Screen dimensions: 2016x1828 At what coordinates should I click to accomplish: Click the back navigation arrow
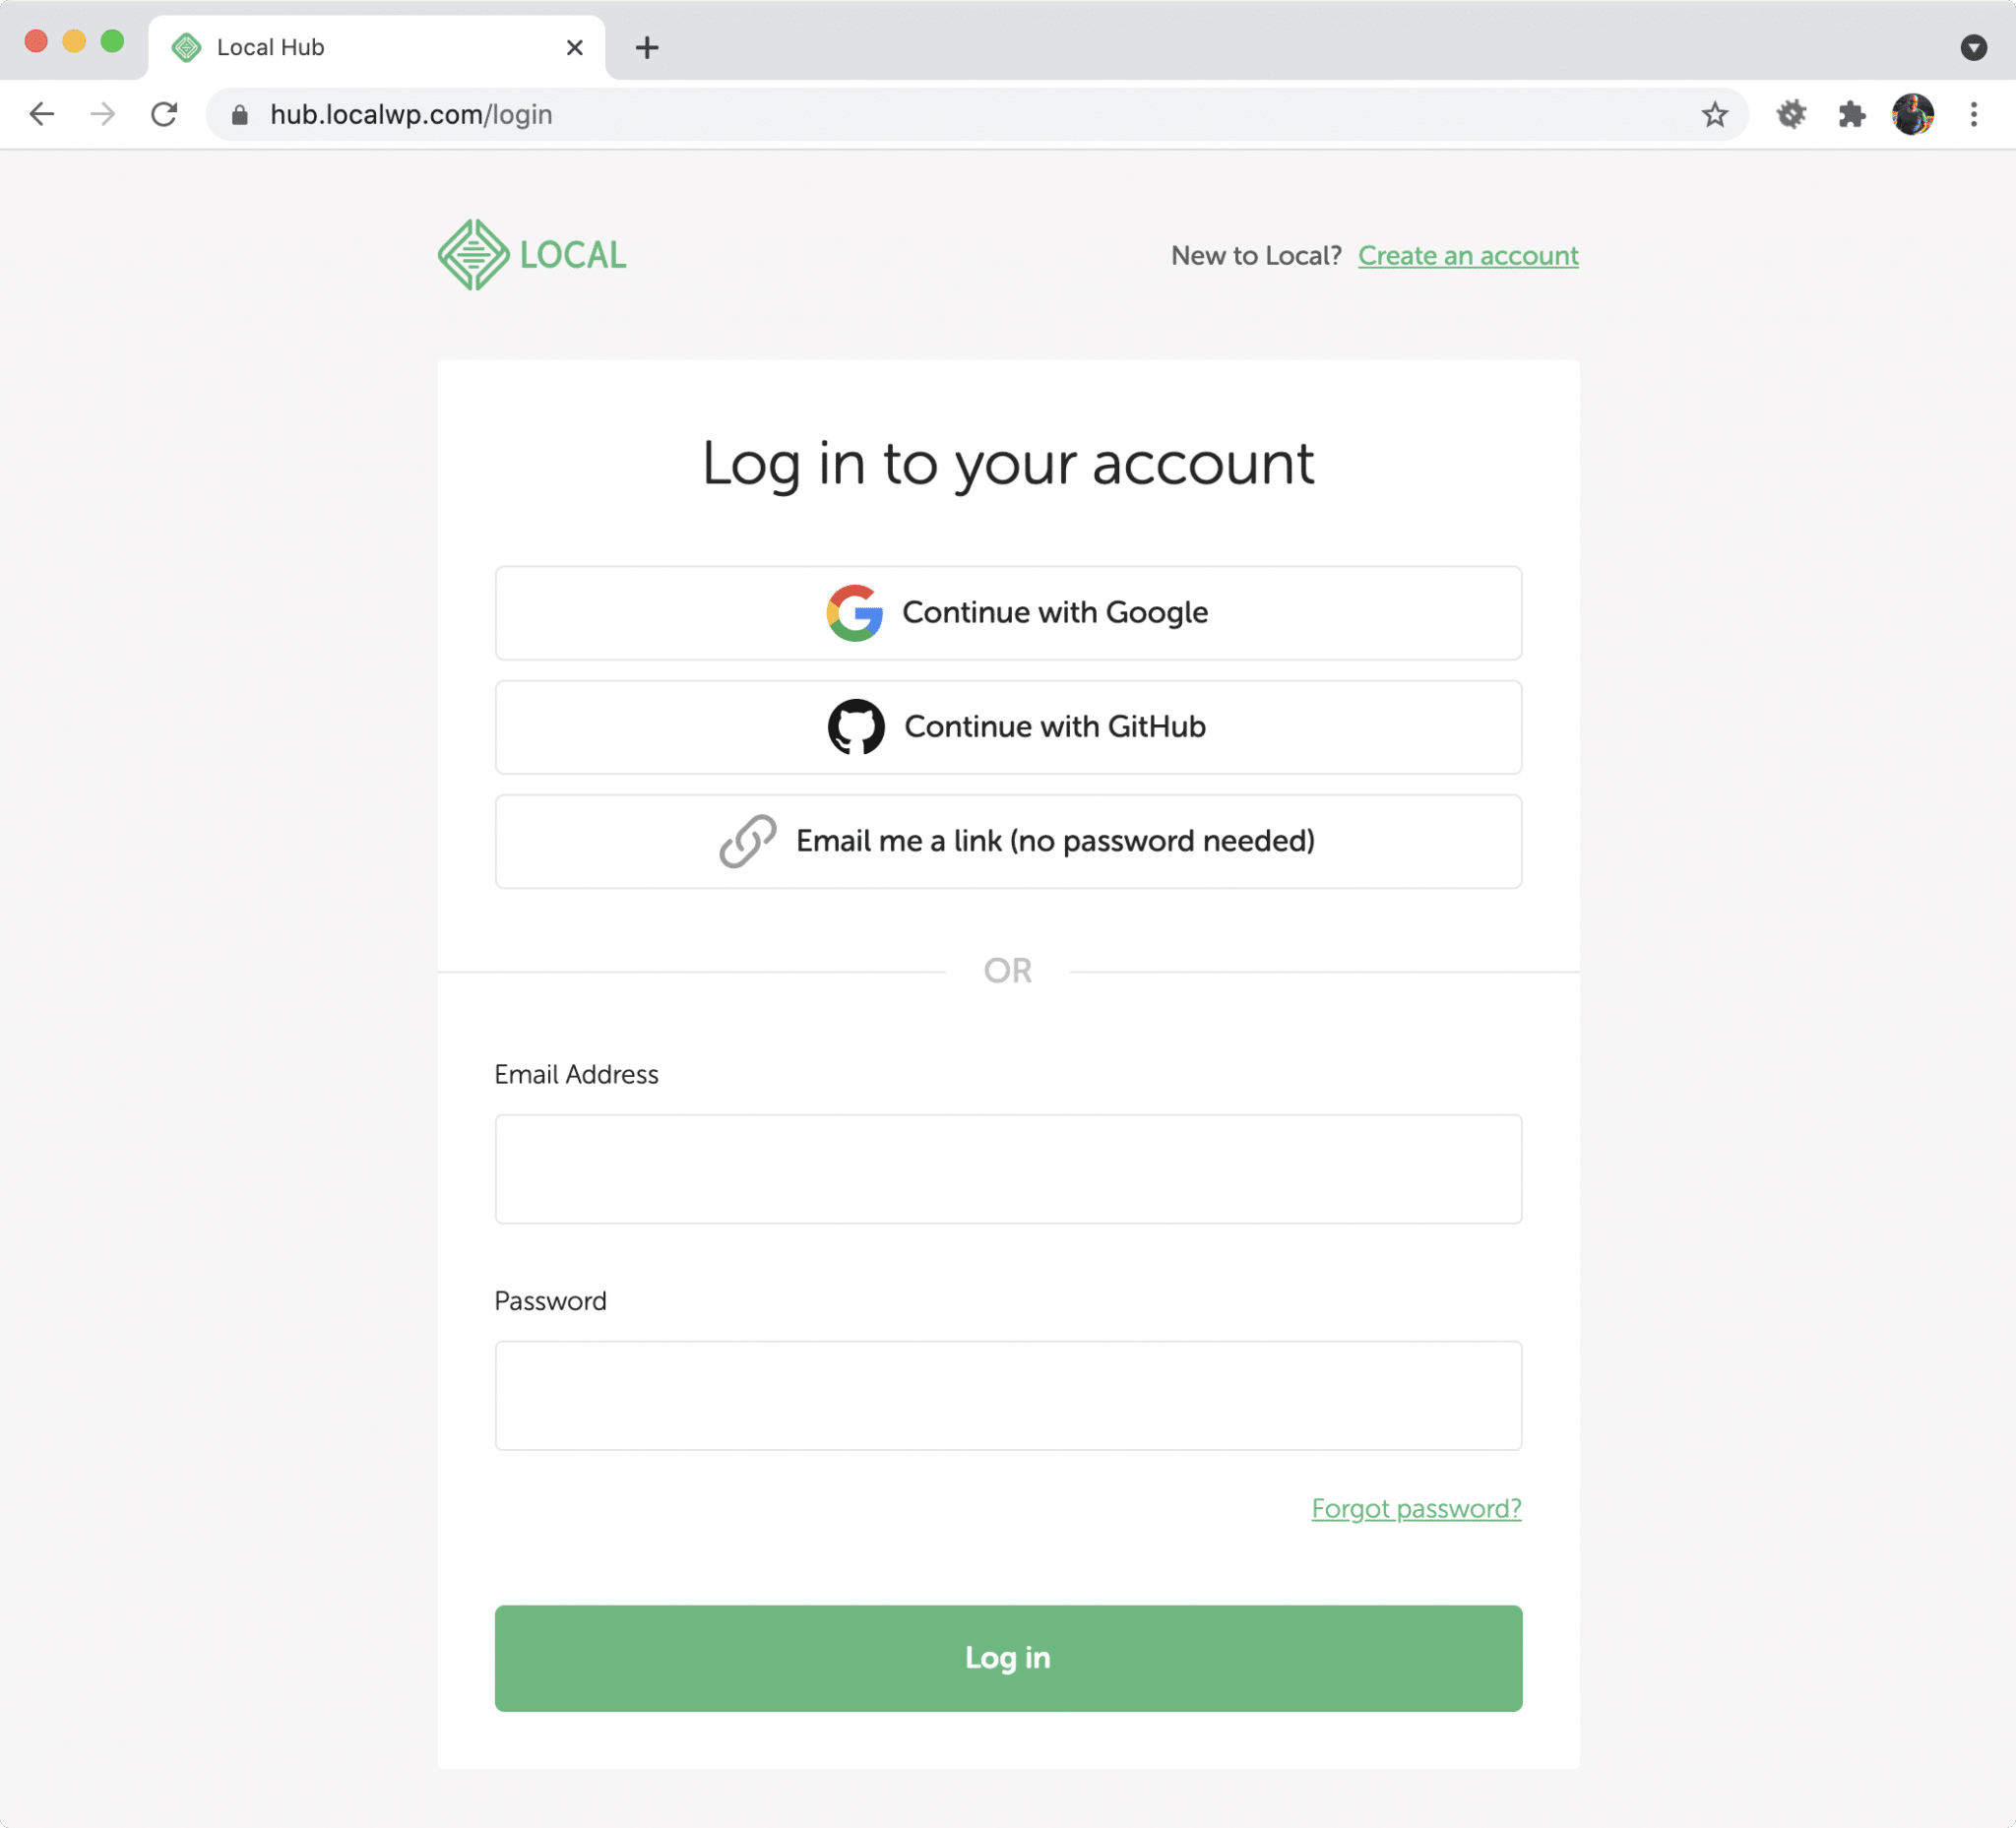coord(42,114)
